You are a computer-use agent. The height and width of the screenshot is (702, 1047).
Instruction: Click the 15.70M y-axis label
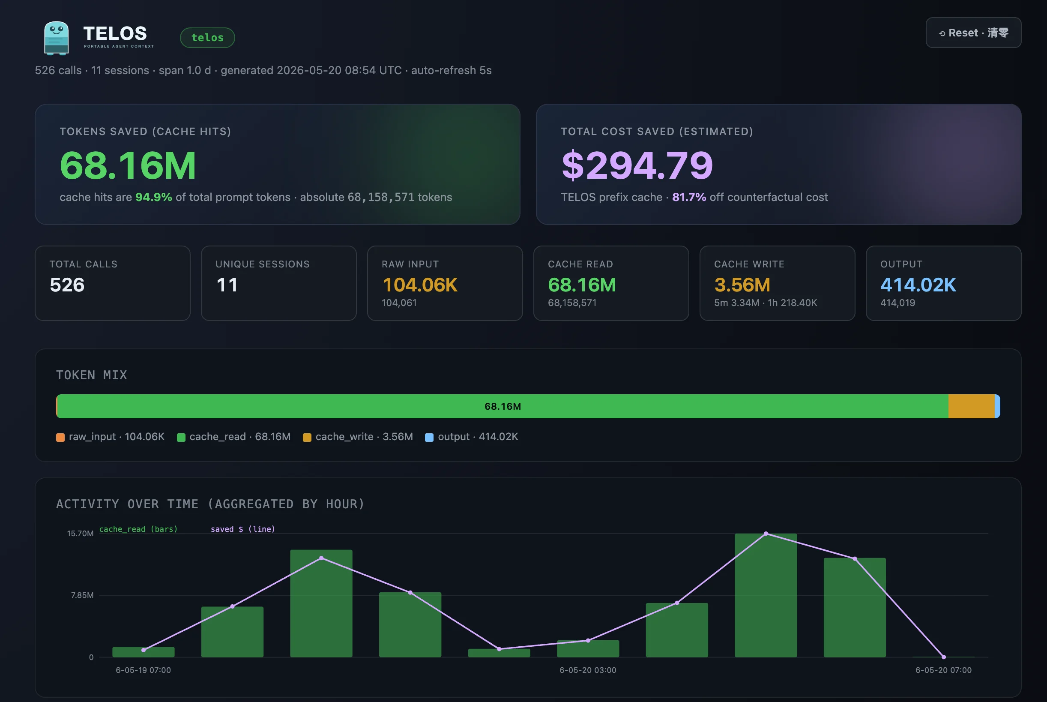[80, 533]
